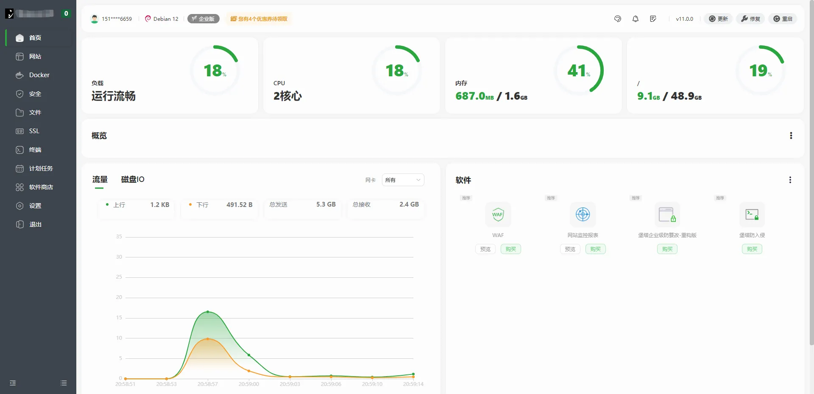Screen dimensions: 814x394
Task: Collapse the sidebar using bottom-left icon
Action: [x=13, y=383]
